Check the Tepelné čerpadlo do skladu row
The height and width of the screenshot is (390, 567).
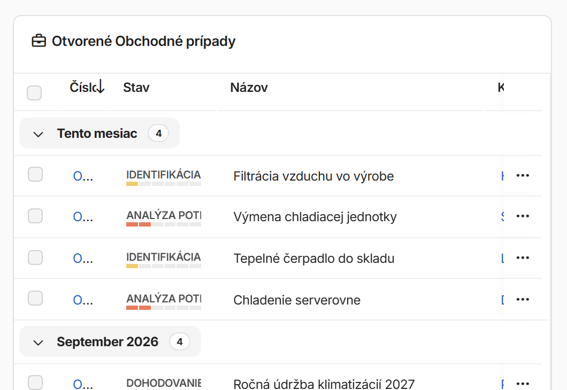(x=35, y=258)
